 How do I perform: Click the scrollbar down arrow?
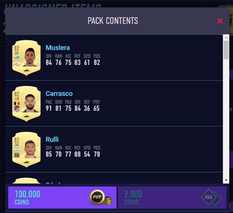(x=226, y=180)
